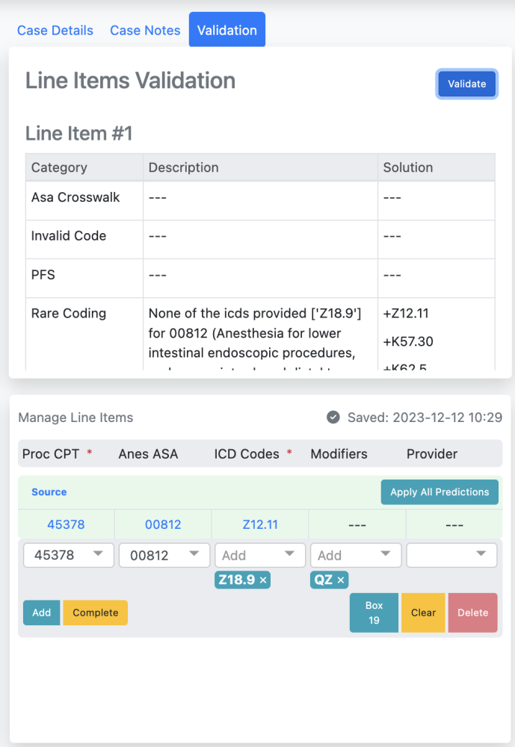Switch to the Case Notes tab

[x=145, y=30]
